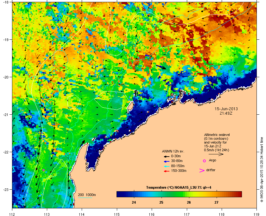Click the '80-150m' depth label
This screenshot has width=266, height=216.
click(178, 166)
